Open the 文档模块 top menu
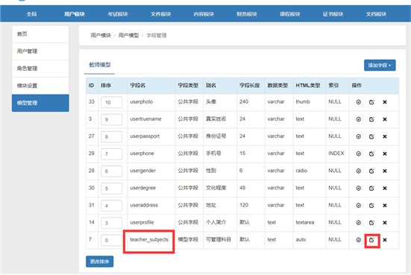This screenshot has width=411, height=275. tap(376, 14)
